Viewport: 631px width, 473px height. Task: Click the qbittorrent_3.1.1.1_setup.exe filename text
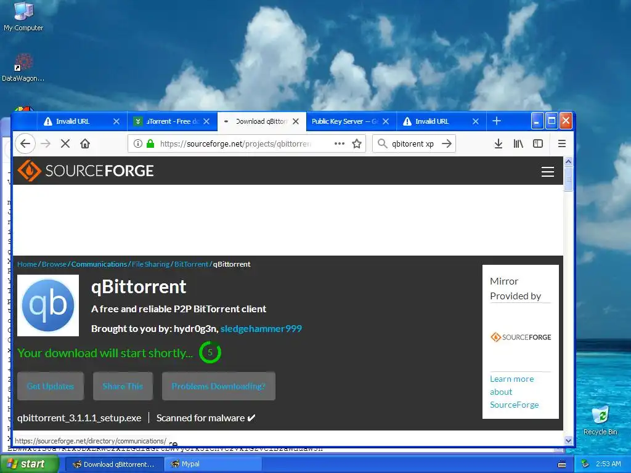pos(79,418)
